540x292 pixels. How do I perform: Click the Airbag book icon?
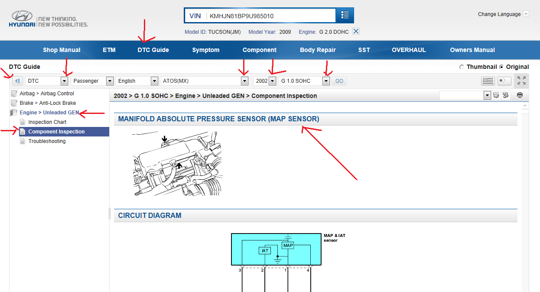(x=14, y=94)
